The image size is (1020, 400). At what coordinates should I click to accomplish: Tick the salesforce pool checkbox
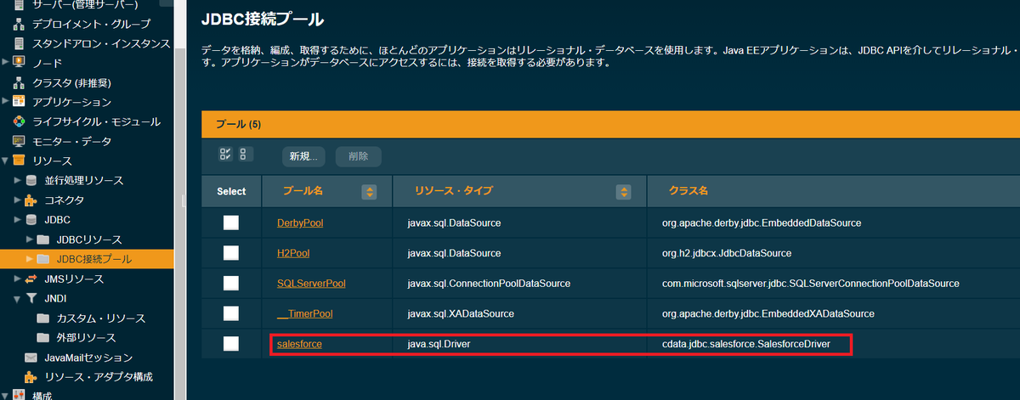[231, 343]
